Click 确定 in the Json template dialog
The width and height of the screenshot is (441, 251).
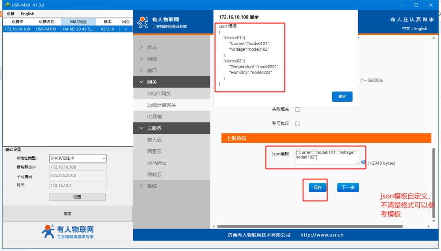342,96
